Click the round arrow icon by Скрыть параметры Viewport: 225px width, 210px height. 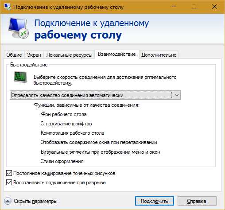click(8, 201)
